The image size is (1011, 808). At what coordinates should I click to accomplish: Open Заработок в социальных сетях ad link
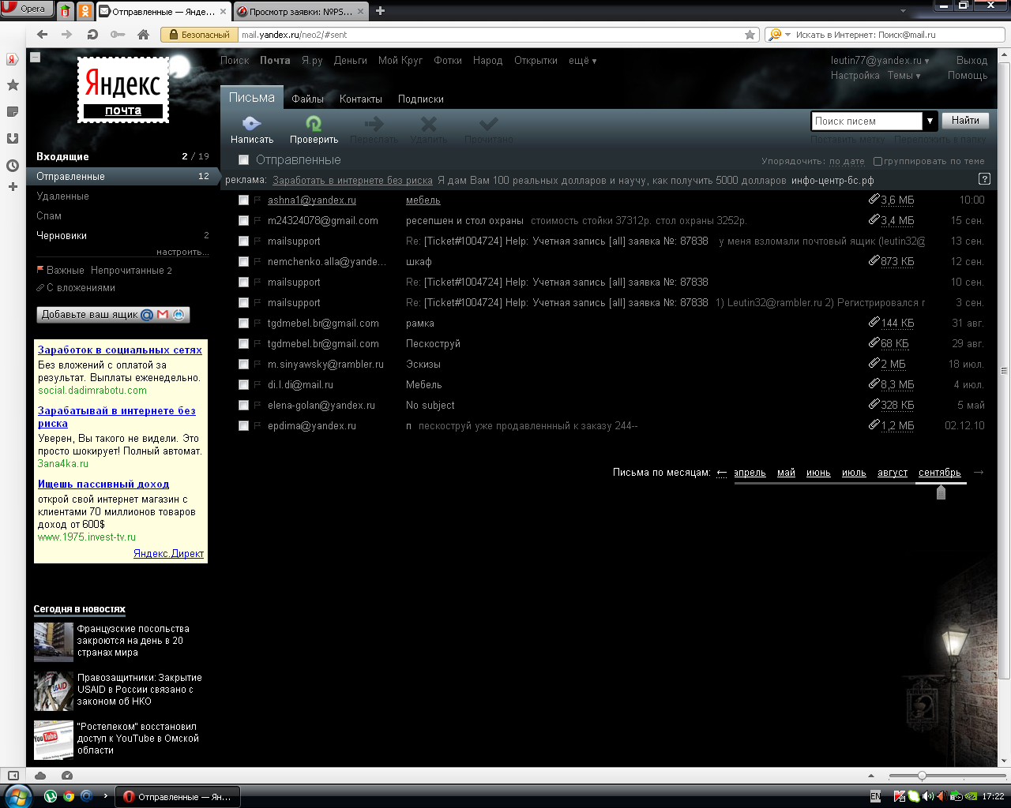[120, 350]
